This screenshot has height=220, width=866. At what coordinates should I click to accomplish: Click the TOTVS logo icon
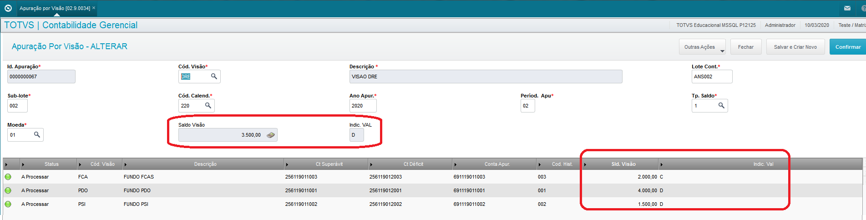8,8
